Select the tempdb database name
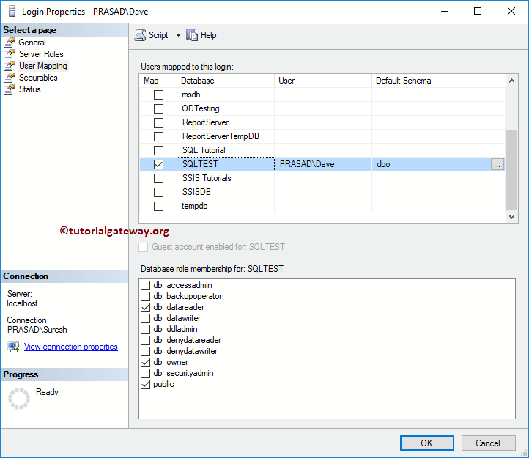This screenshot has width=529, height=458. pos(194,206)
